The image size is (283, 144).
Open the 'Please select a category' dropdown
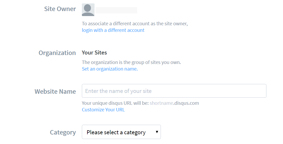coord(121,132)
